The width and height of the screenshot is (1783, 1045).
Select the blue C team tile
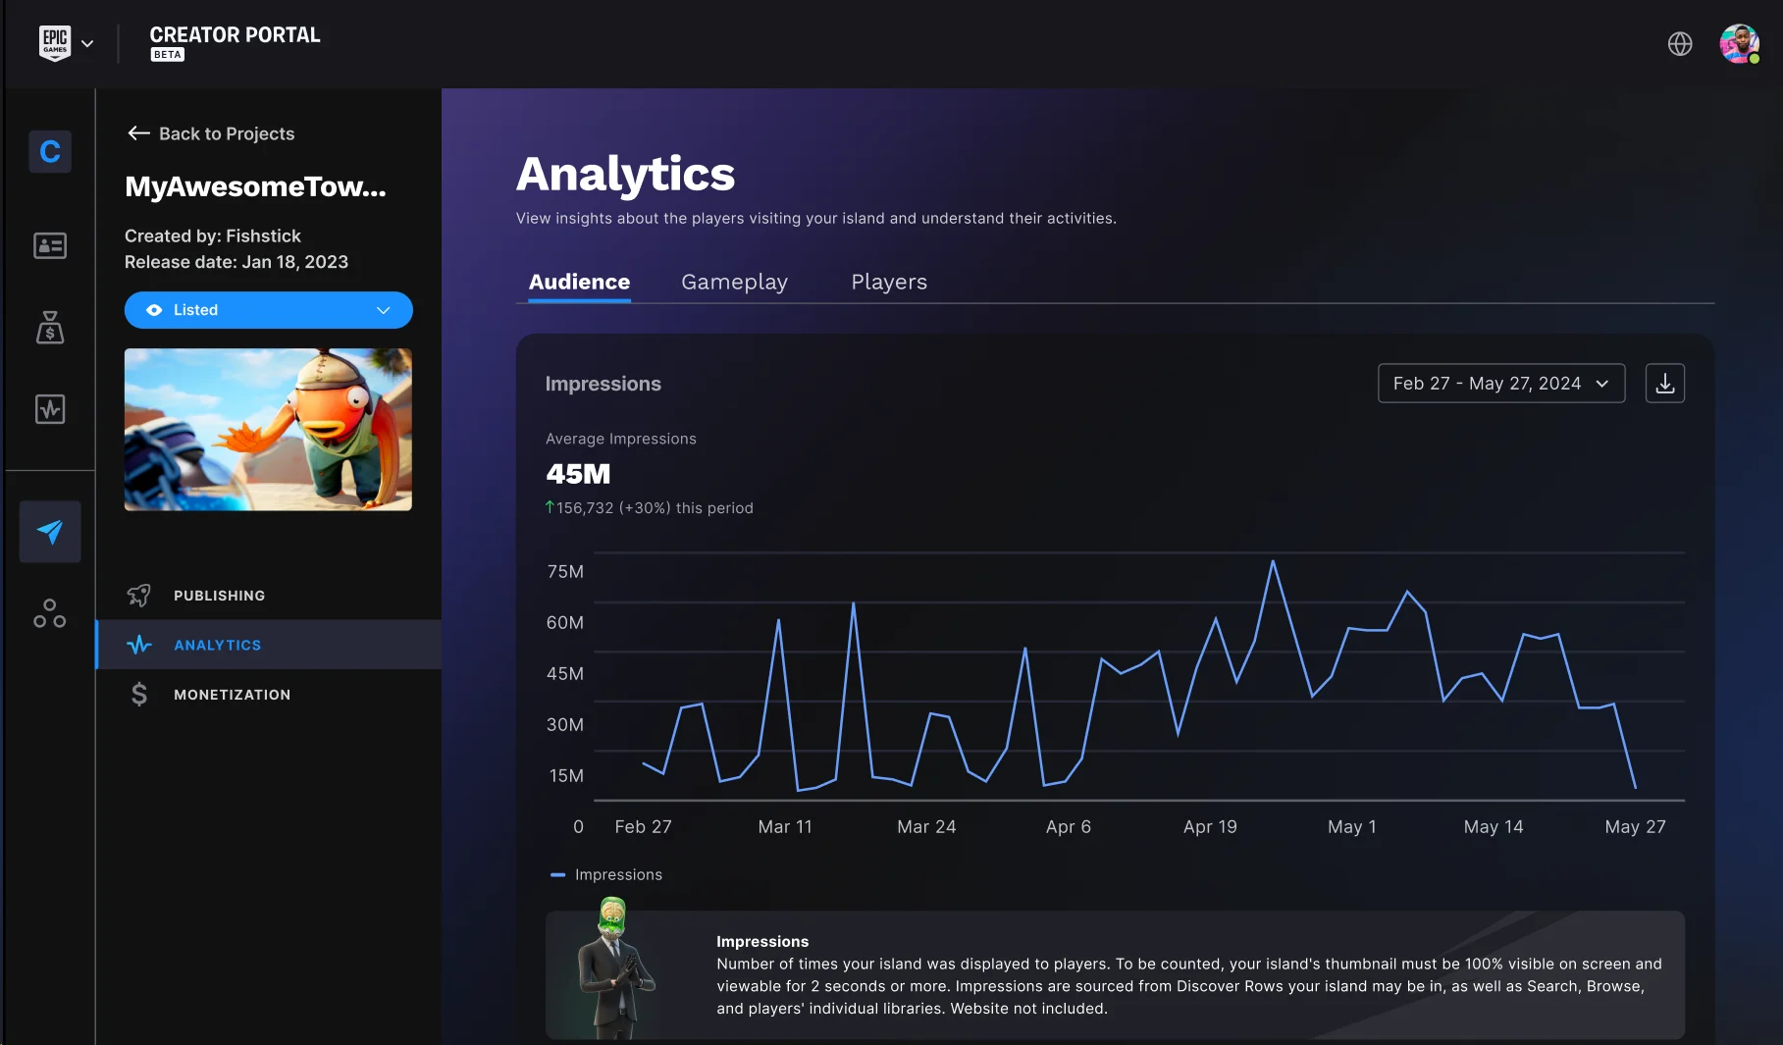[x=50, y=151]
